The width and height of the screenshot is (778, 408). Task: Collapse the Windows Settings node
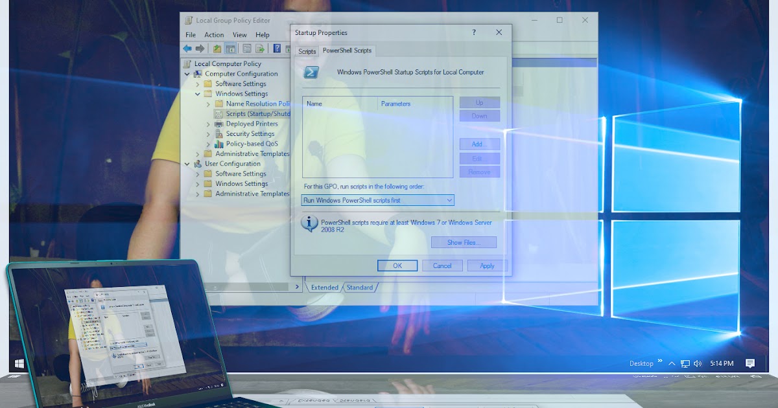198,93
